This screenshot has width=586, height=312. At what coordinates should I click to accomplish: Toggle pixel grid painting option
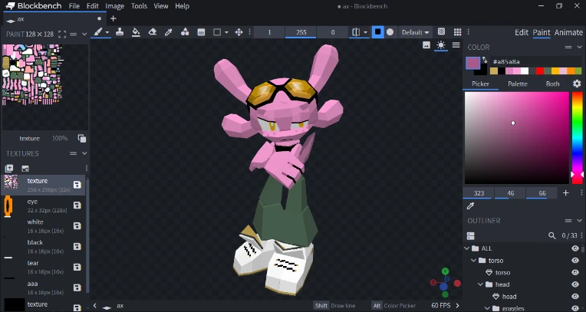coord(441,31)
